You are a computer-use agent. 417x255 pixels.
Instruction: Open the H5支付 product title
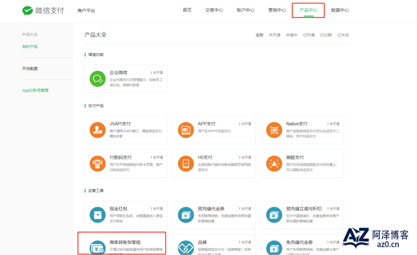click(205, 157)
